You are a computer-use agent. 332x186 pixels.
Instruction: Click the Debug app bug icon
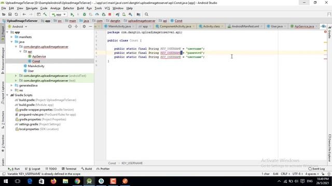(84, 14)
